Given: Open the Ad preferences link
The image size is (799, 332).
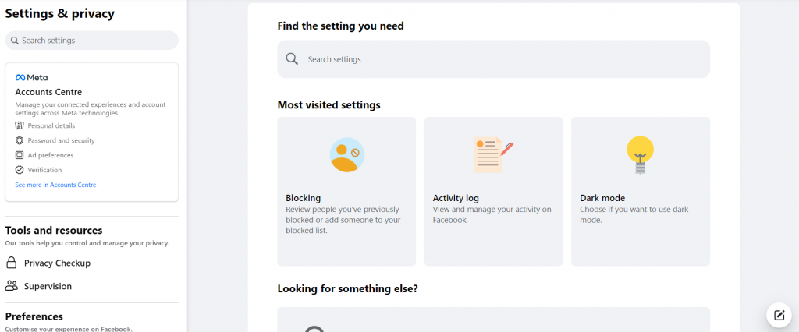Looking at the screenshot, I should pos(51,155).
